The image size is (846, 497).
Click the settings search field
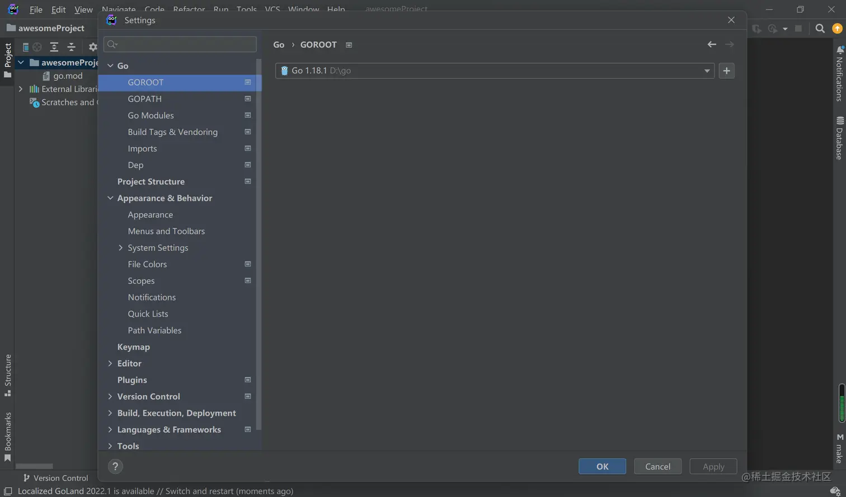180,44
